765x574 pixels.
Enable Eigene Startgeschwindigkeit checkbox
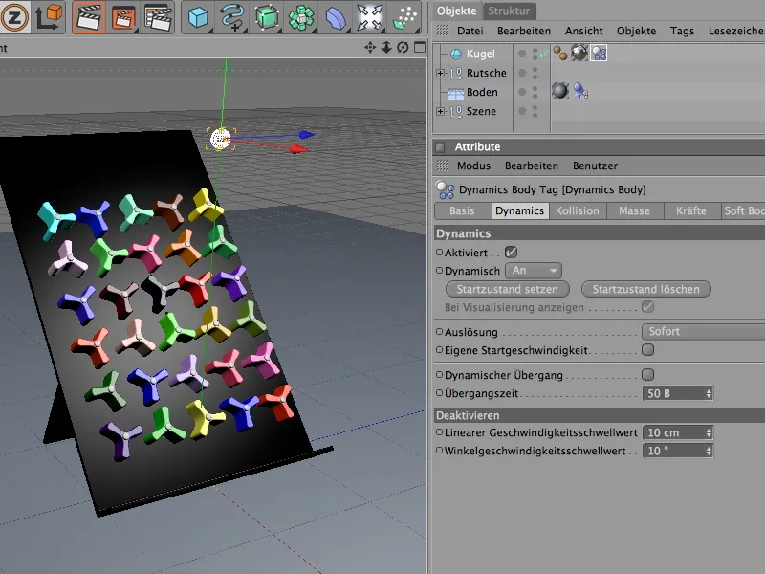(x=647, y=350)
